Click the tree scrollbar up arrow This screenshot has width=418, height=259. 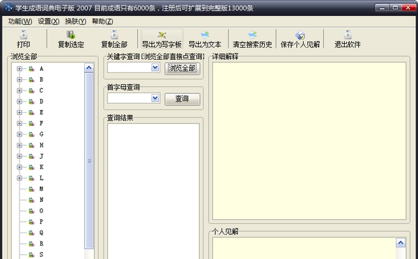click(88, 68)
